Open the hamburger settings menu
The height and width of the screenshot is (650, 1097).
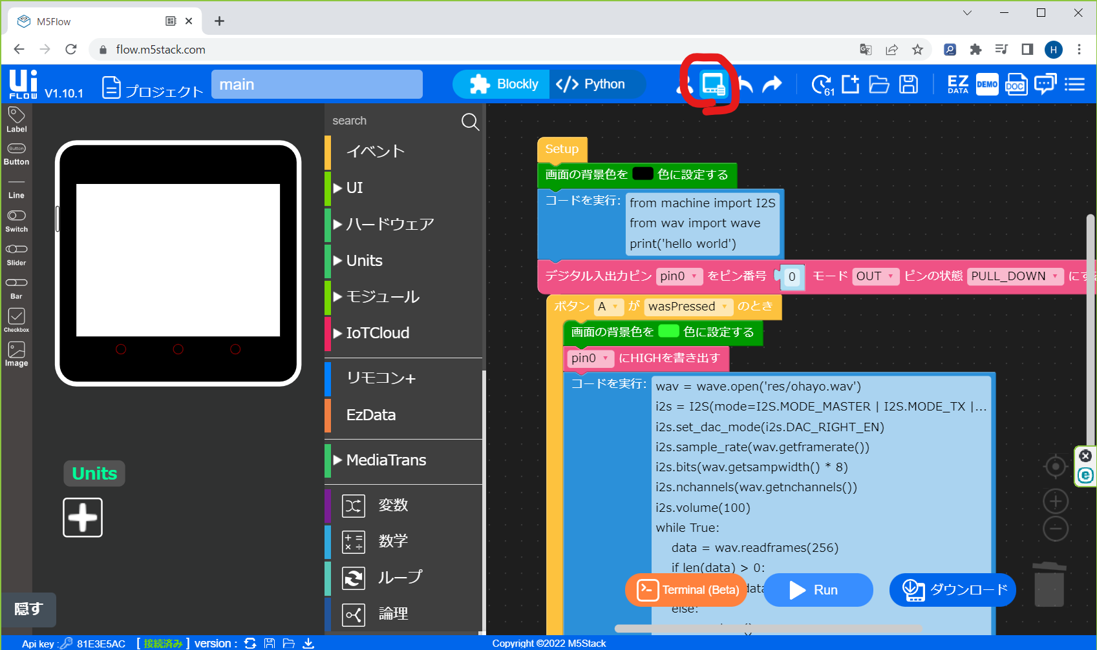point(1074,85)
